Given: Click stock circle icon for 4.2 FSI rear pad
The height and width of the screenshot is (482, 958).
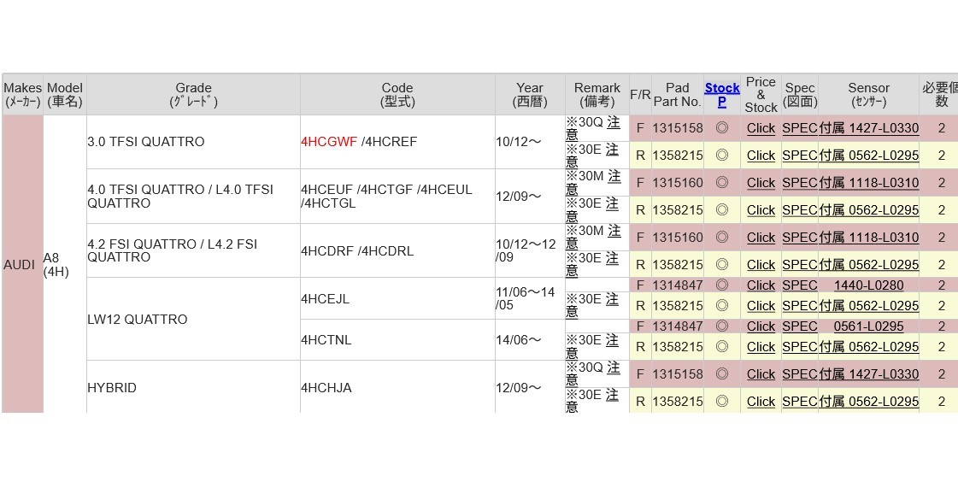Looking at the screenshot, I should point(721,265).
